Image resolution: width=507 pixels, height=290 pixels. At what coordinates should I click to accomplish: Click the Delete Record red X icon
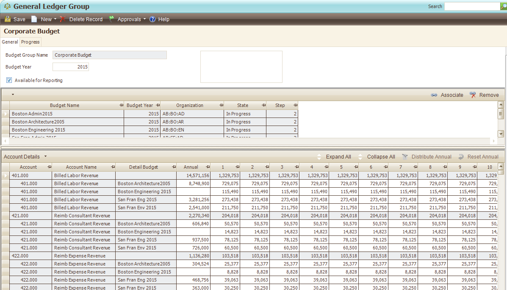[63, 19]
